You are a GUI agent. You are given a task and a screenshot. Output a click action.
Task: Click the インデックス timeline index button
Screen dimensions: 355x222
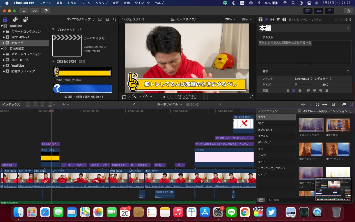[11, 104]
